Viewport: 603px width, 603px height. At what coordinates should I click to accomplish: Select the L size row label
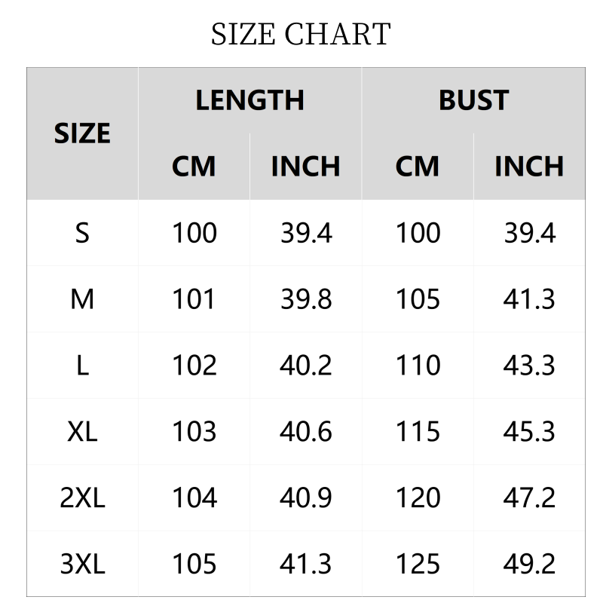tap(82, 366)
